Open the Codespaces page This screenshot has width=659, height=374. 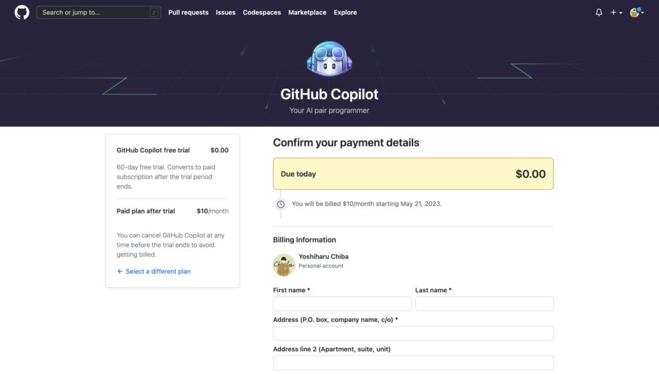[x=261, y=12]
